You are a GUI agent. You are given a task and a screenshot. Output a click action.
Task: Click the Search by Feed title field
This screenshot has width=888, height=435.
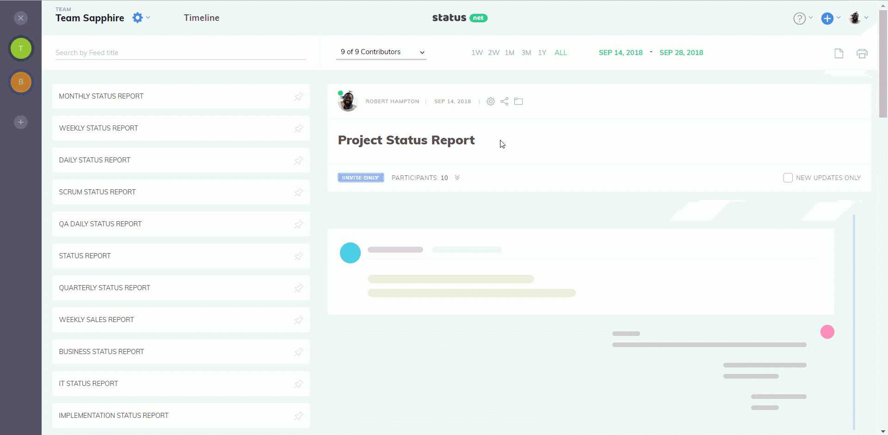point(180,53)
